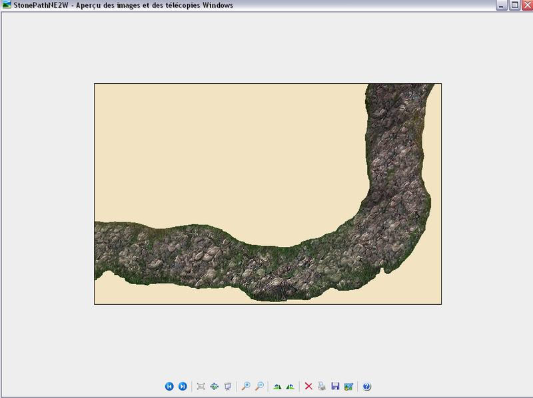533x398 pixels.
Task: Click the Best Fit icon
Action: point(201,386)
